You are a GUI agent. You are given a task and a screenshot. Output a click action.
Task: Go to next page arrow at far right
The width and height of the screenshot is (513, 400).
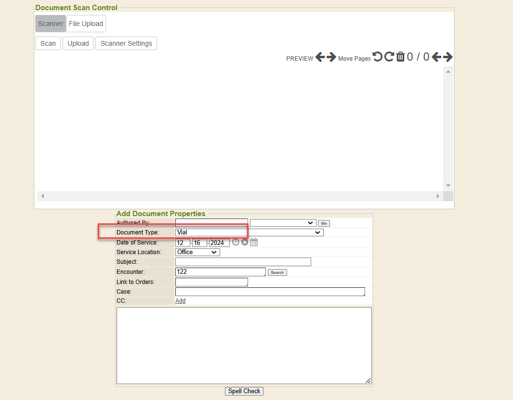(x=447, y=57)
